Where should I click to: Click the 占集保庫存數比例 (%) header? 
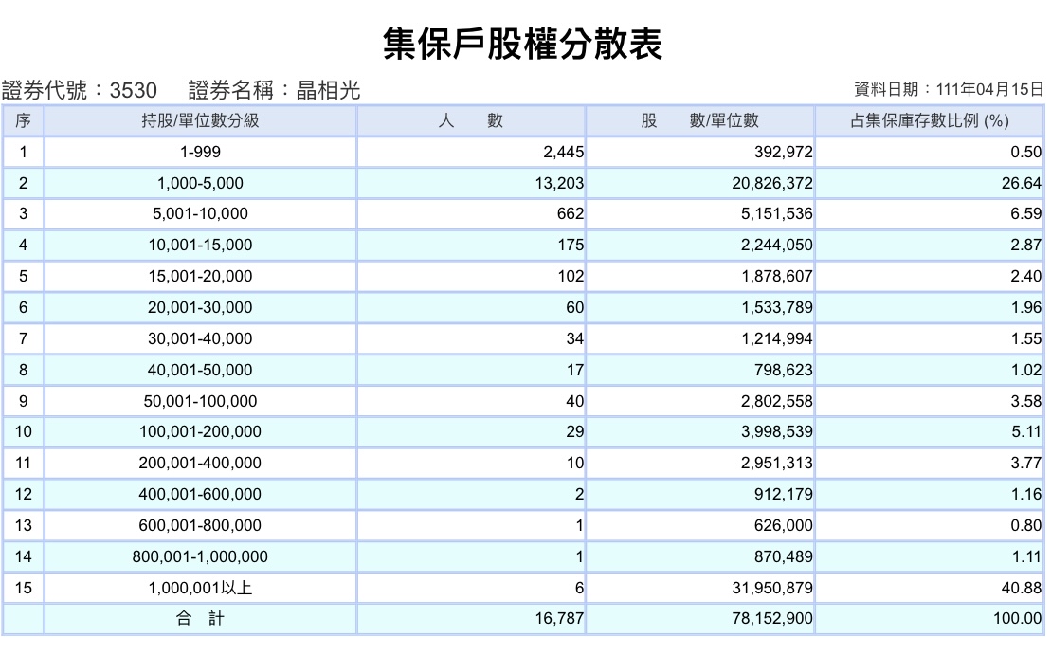click(930, 120)
